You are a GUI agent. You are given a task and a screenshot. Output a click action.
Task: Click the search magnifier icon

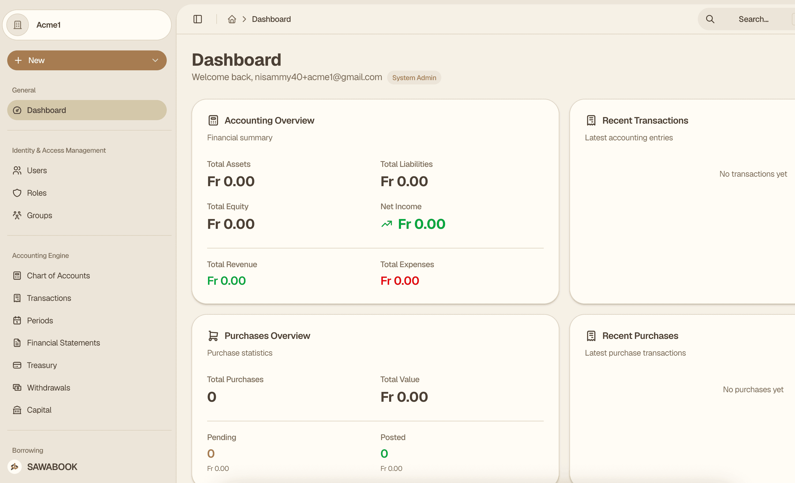coord(710,19)
